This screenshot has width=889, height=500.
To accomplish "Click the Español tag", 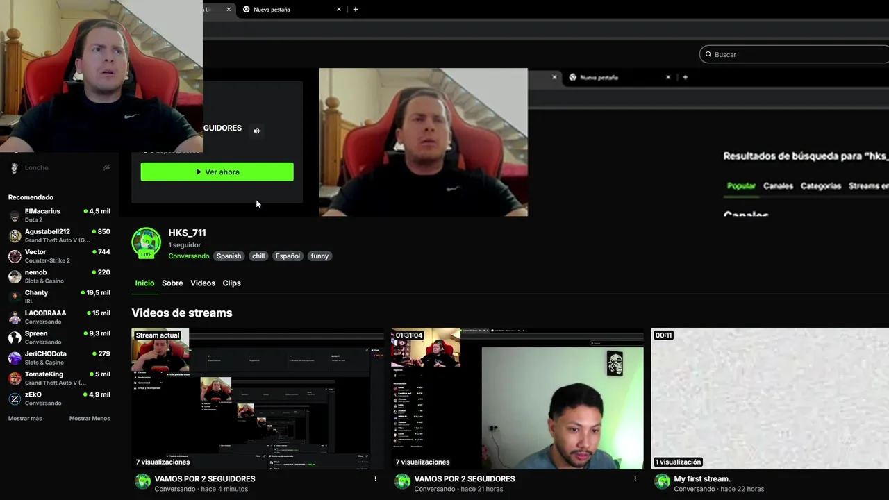I will coord(288,256).
